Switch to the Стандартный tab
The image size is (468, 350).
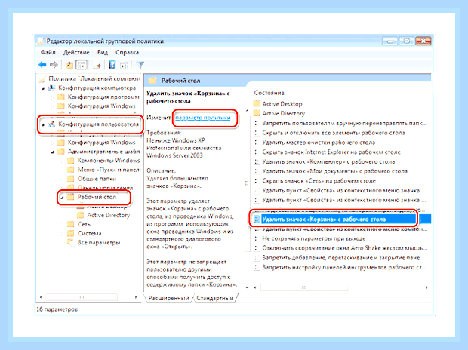click(x=215, y=298)
